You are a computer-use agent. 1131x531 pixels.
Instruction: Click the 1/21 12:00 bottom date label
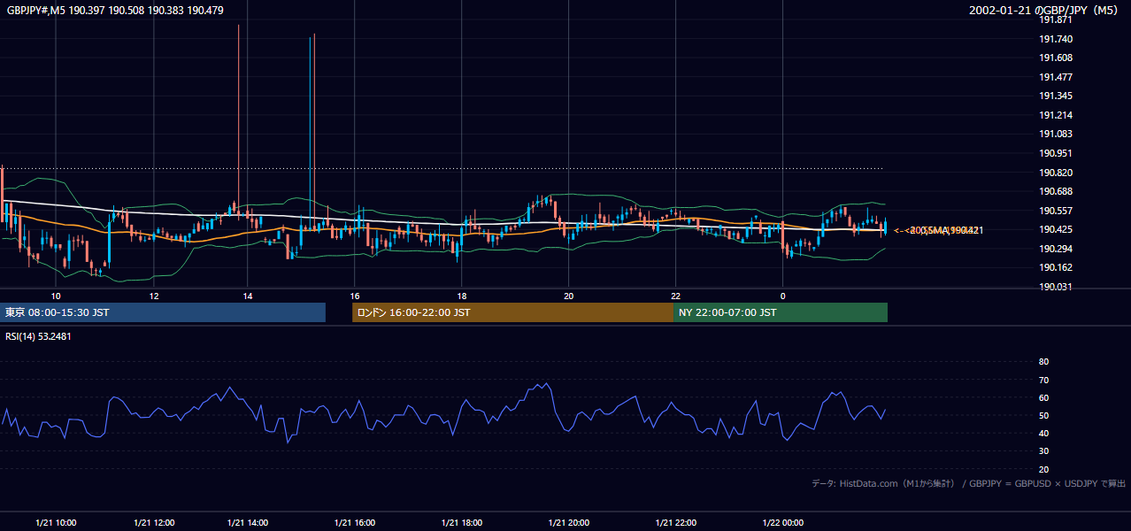pos(154,522)
